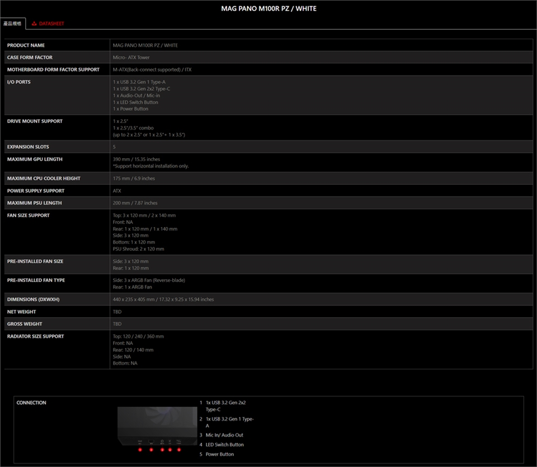Click the second red marker dot under the case image
This screenshot has height=467, width=537.
(x=151, y=450)
